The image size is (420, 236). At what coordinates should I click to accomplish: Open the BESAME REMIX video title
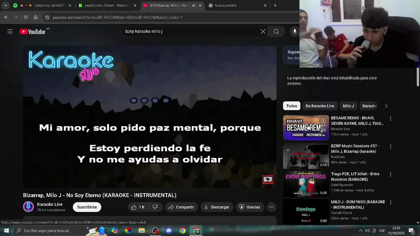point(358,121)
